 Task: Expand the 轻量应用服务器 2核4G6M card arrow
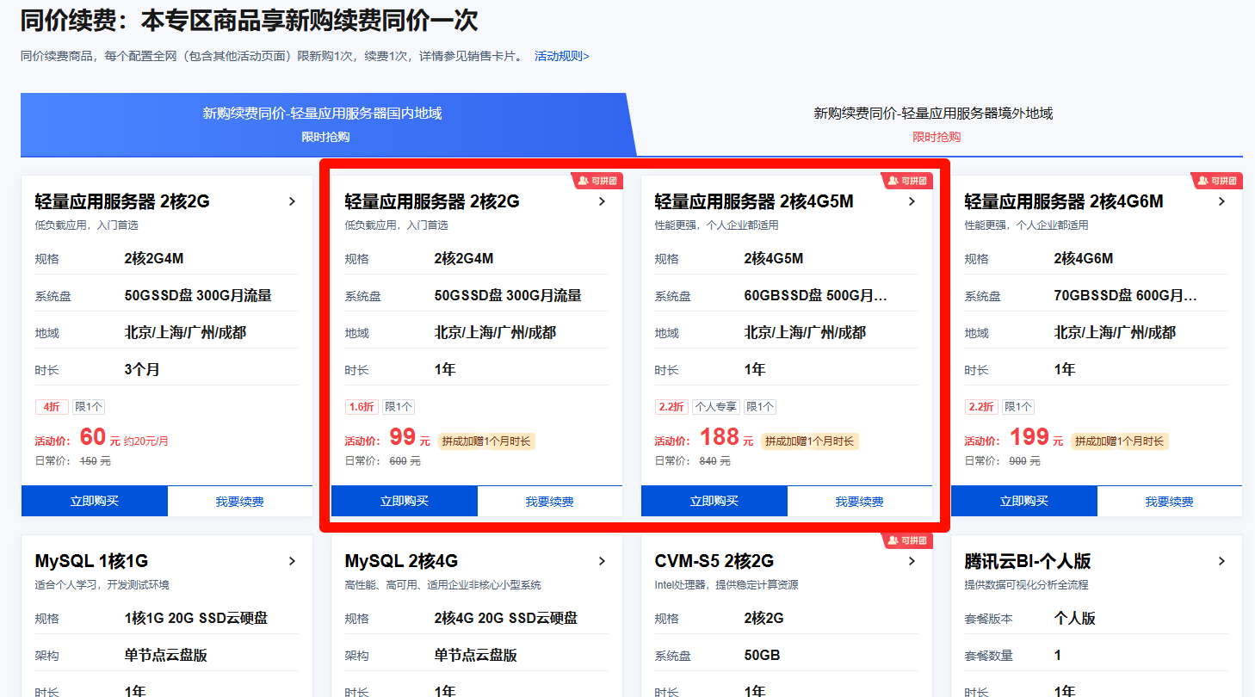tap(1221, 201)
